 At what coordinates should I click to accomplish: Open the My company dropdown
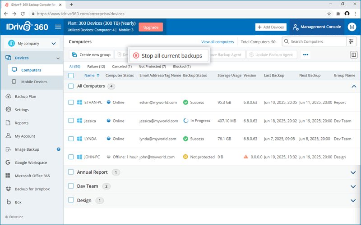coord(32,43)
